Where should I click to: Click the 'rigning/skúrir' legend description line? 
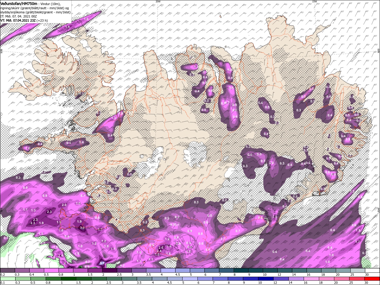(x=35, y=8)
